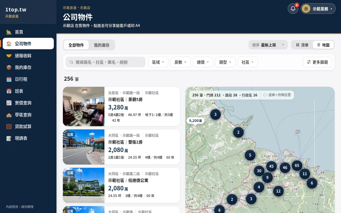
Task: Click the 貸款試算 calculator icon
Action: click(9, 126)
